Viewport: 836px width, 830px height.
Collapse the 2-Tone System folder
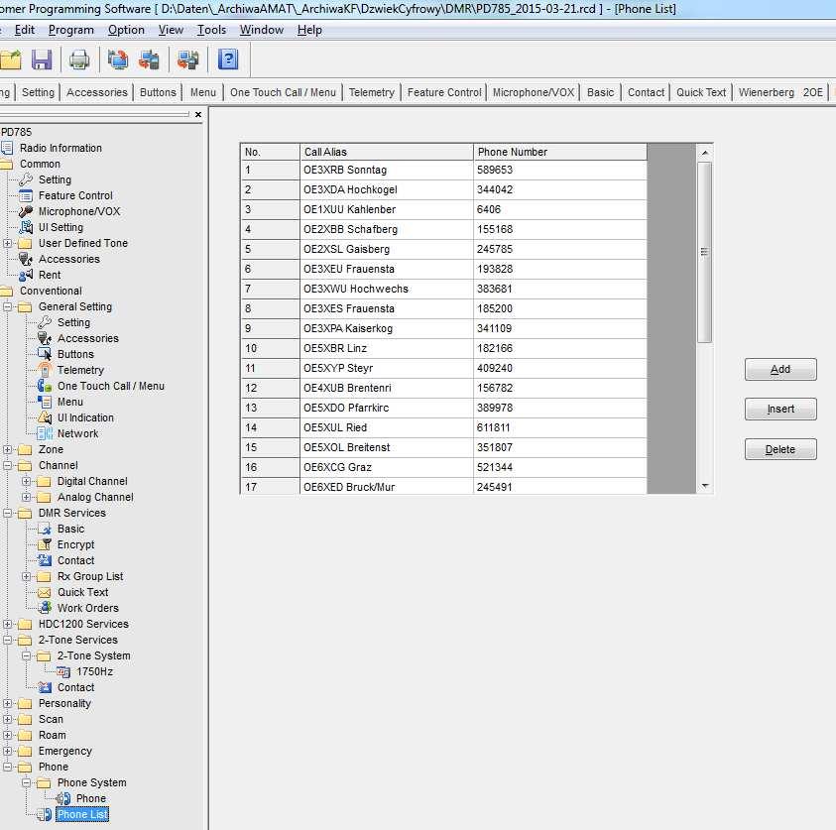pos(26,655)
